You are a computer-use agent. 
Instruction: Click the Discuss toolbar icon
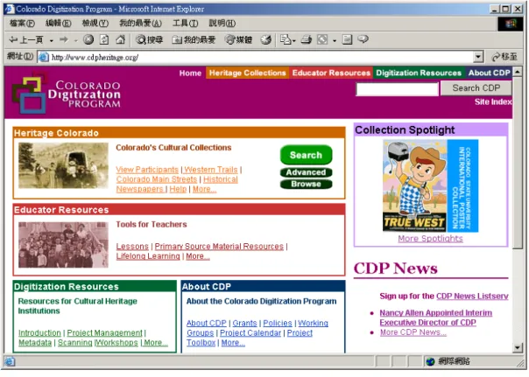(x=347, y=39)
